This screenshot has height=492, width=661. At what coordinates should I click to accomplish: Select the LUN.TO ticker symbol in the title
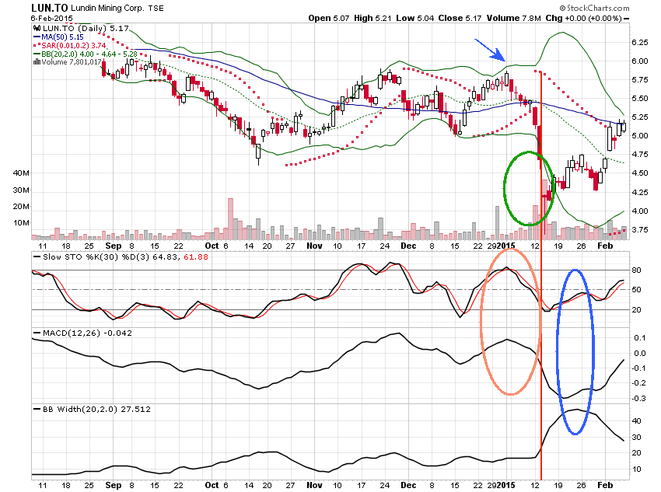tap(49, 8)
